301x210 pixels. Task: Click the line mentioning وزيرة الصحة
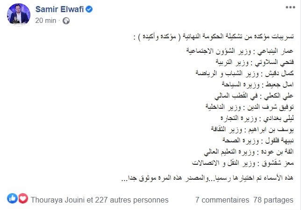point(258,140)
